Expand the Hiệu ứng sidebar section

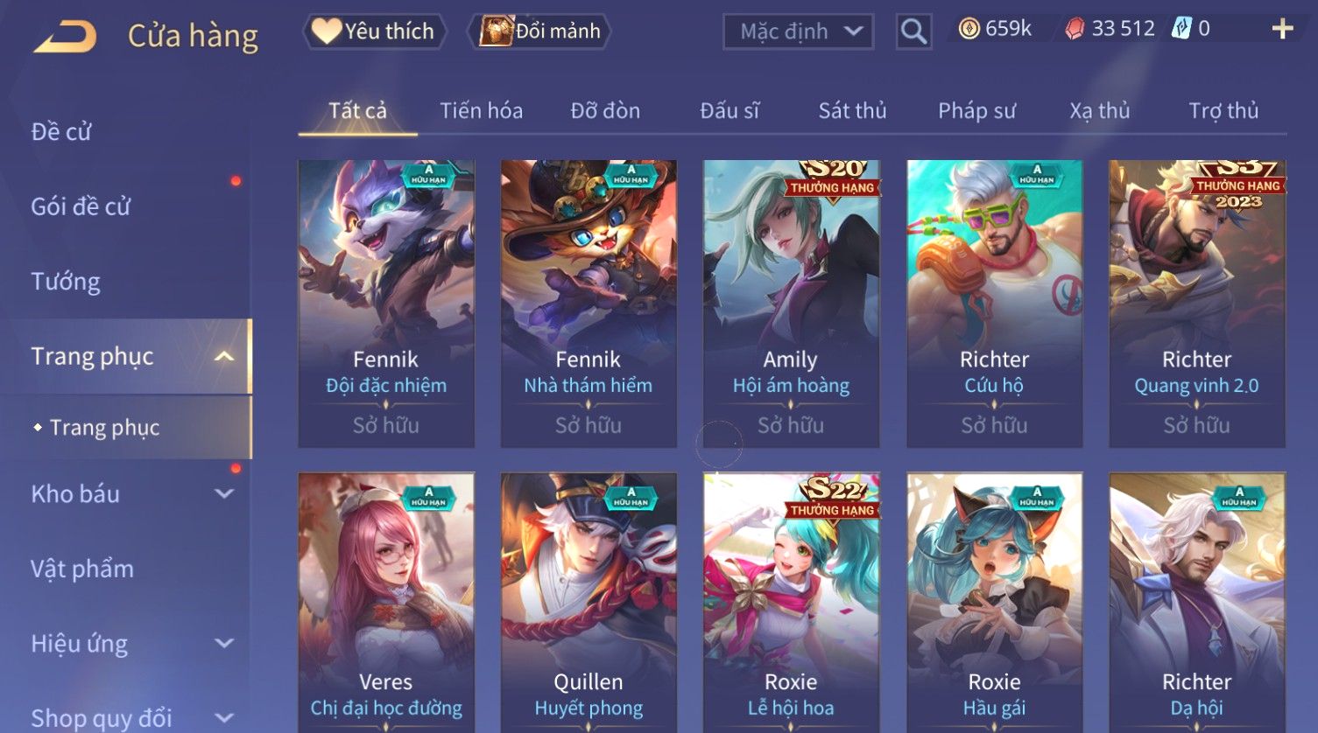click(x=224, y=643)
